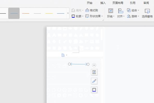Viewport: 154px width, 103px height.
Task: Open the 环绕 dropdown arrow
Action: [x=114, y=16]
